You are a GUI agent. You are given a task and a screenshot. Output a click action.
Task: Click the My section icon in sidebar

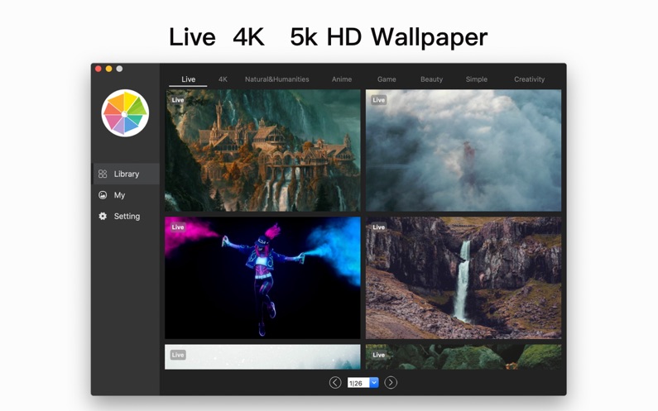[x=103, y=195]
